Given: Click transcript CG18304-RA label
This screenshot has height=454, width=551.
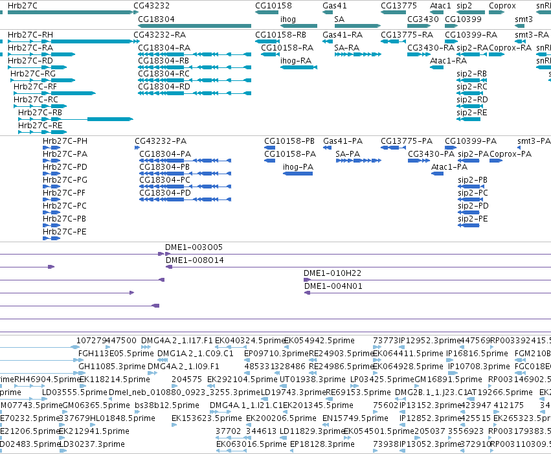Looking at the screenshot, I should coord(164,47).
